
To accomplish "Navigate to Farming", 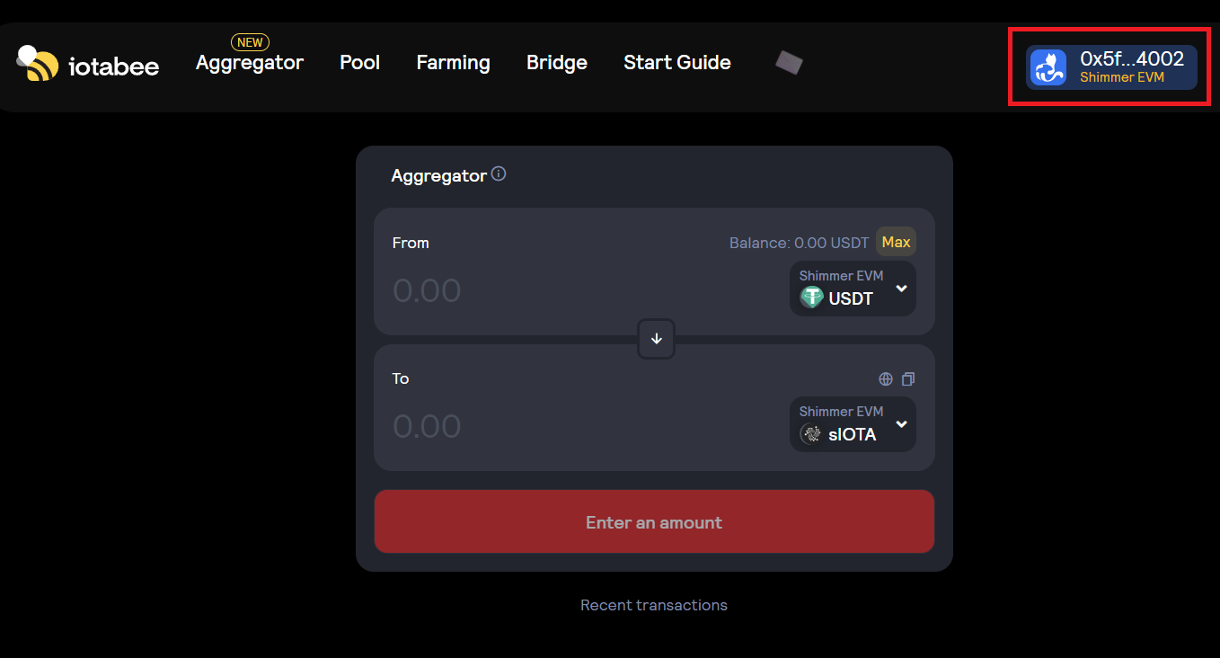I will 453,63.
